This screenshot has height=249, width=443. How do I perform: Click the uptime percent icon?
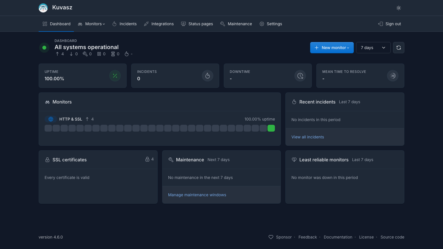pyautogui.click(x=115, y=76)
